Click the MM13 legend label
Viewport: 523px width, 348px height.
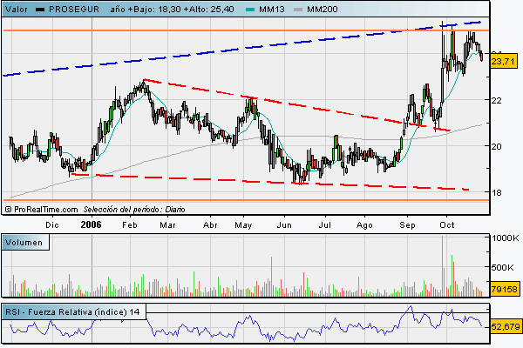[x=272, y=10]
